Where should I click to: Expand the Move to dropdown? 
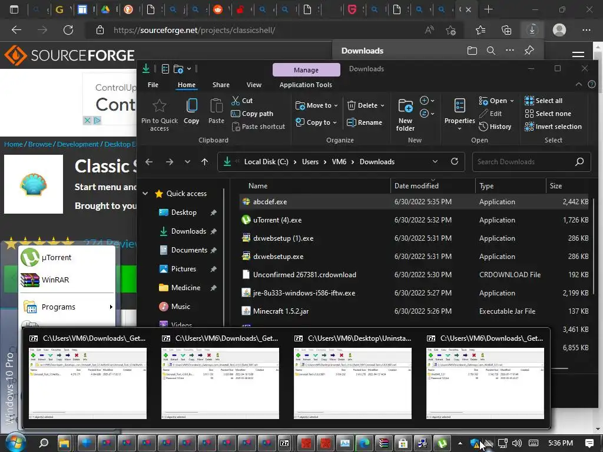[336, 105]
